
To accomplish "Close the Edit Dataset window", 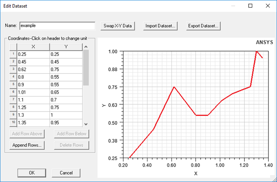I will pyautogui.click(x=268, y=6).
